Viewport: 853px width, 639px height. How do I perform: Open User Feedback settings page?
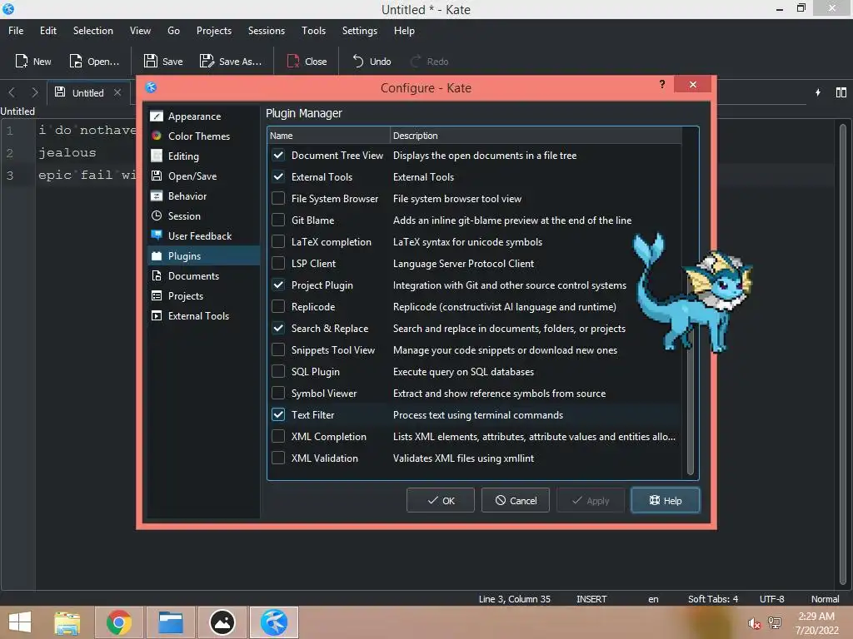tap(203, 235)
